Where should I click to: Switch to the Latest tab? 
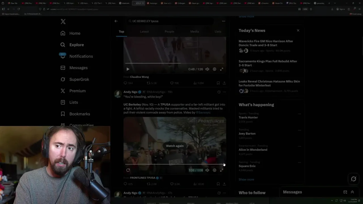tap(144, 31)
